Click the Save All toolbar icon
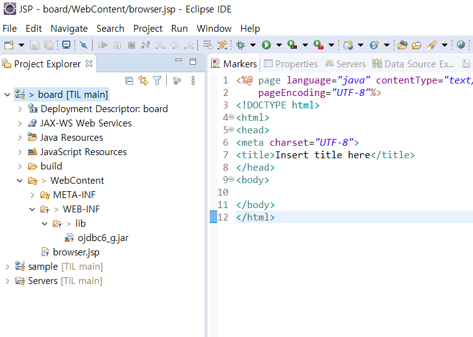This screenshot has width=473, height=337. pyautogui.click(x=49, y=45)
